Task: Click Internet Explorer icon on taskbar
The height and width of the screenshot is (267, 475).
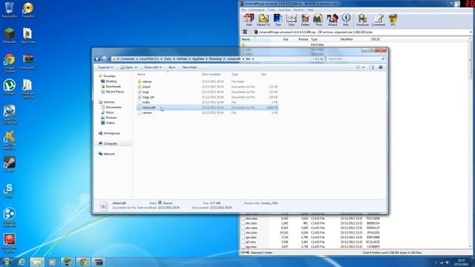Action: pos(22,262)
